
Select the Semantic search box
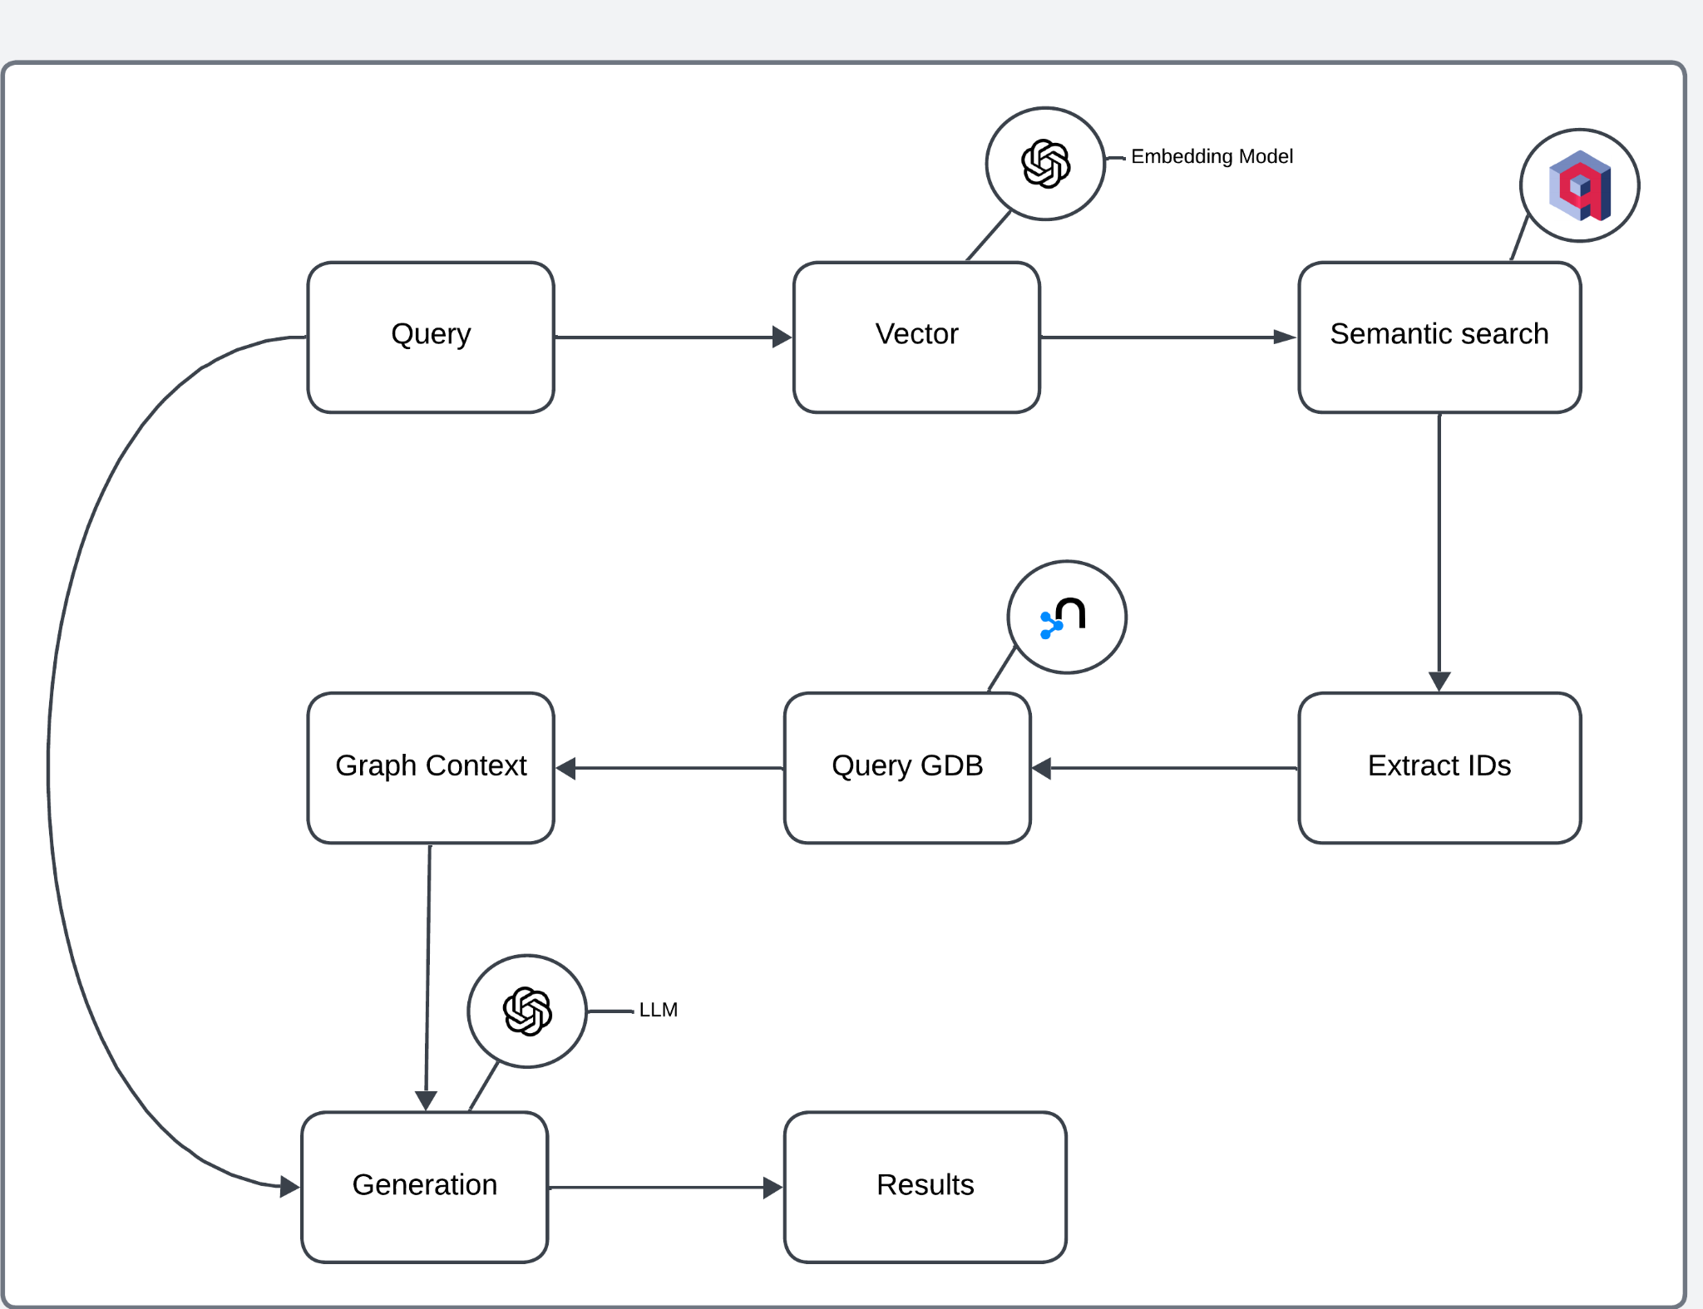[x=1439, y=337]
